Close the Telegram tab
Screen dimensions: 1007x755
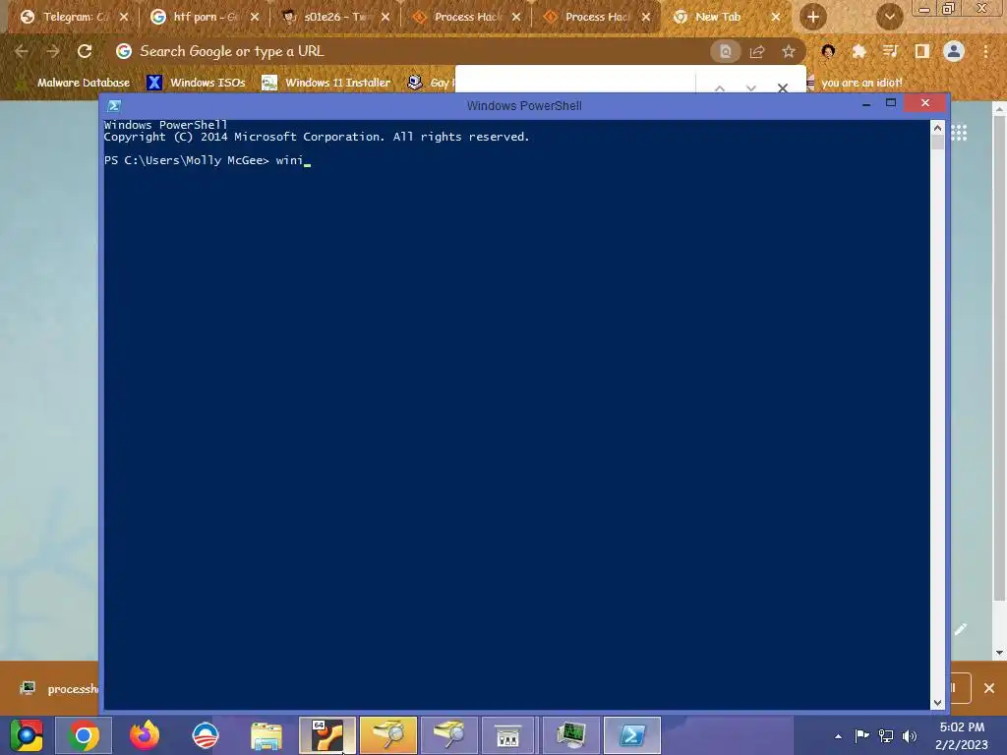pyautogui.click(x=124, y=18)
